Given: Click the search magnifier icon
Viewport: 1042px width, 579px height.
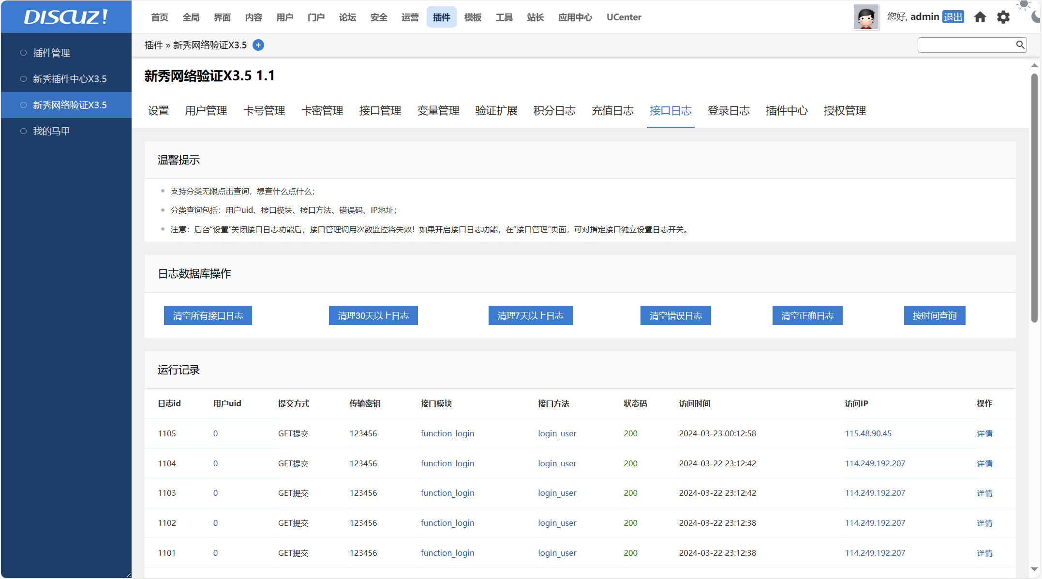Looking at the screenshot, I should click(1020, 45).
